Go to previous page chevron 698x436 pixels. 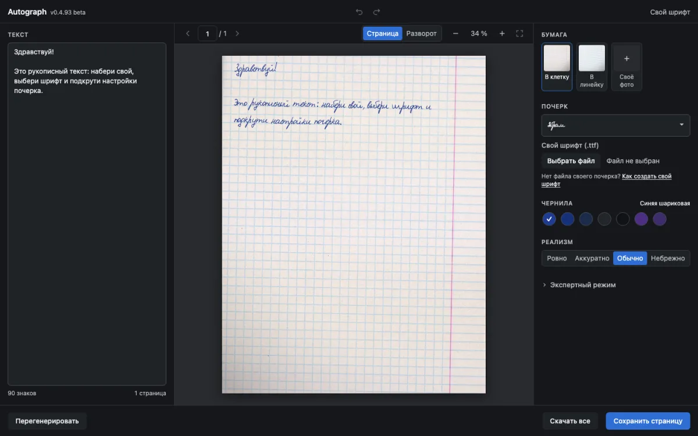(187, 34)
